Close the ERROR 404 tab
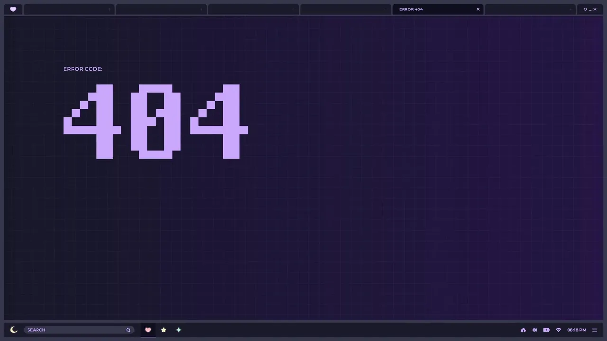Viewport: 607px width, 341px height. click(478, 9)
